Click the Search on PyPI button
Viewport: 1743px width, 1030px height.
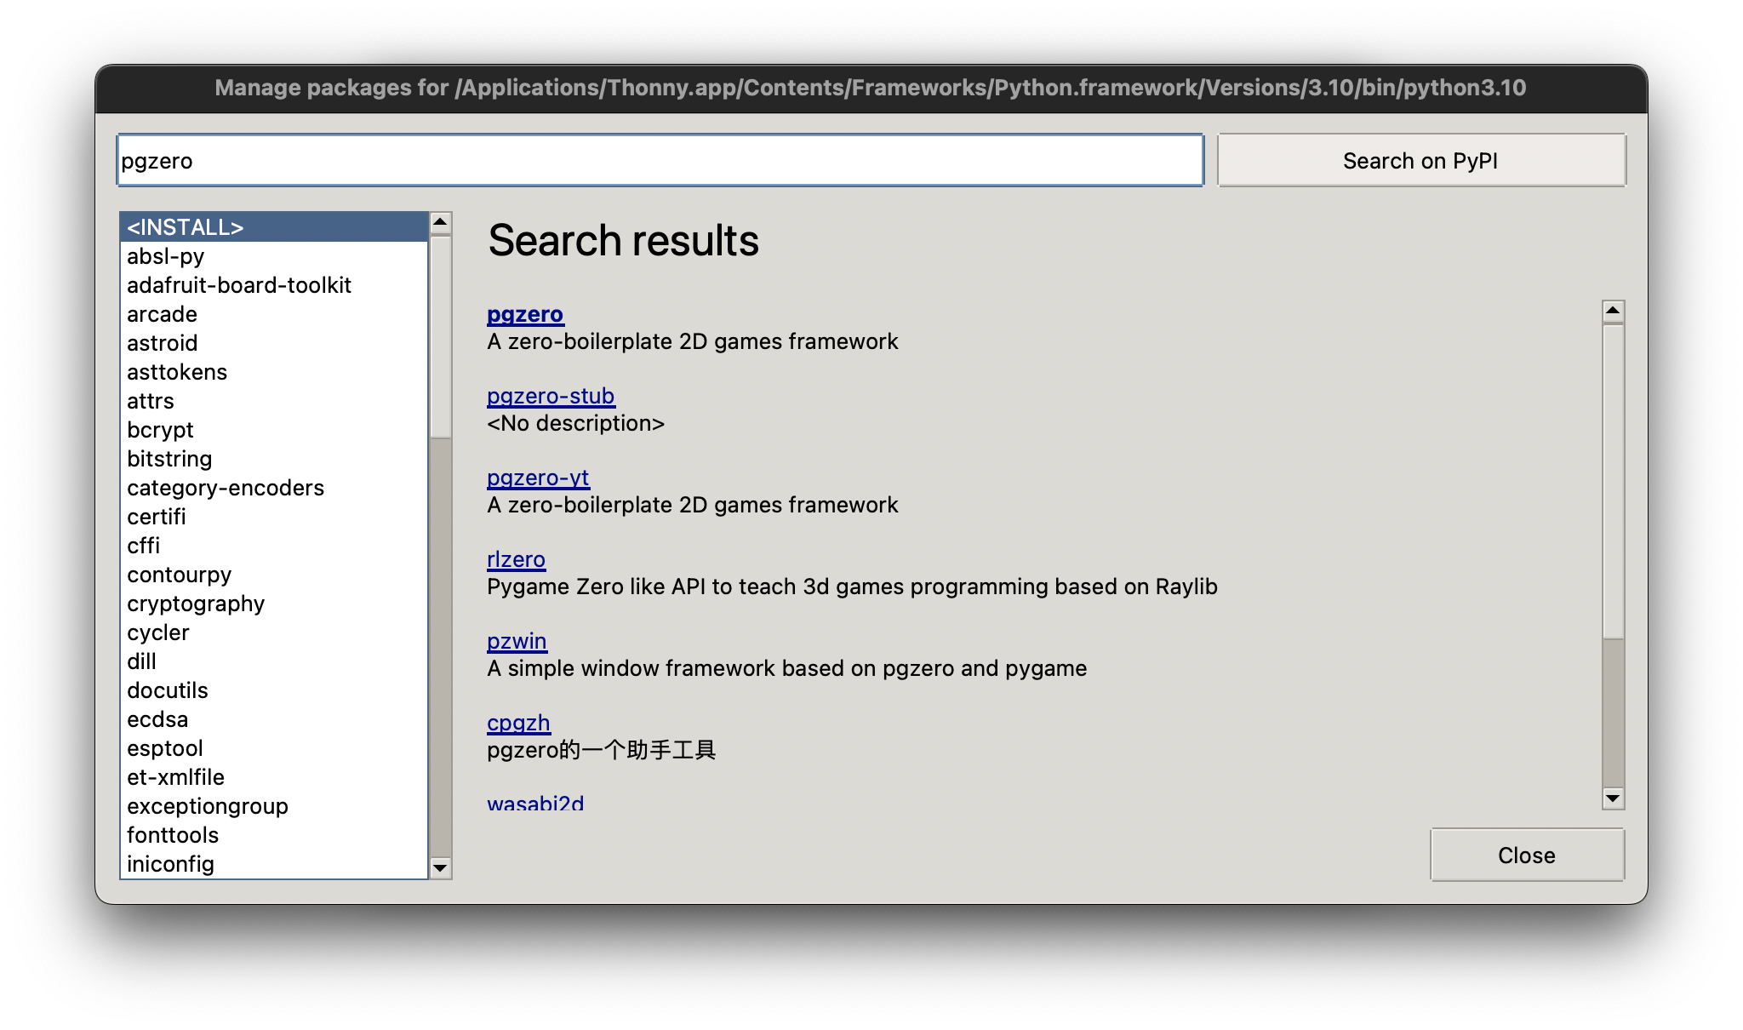[x=1420, y=161]
